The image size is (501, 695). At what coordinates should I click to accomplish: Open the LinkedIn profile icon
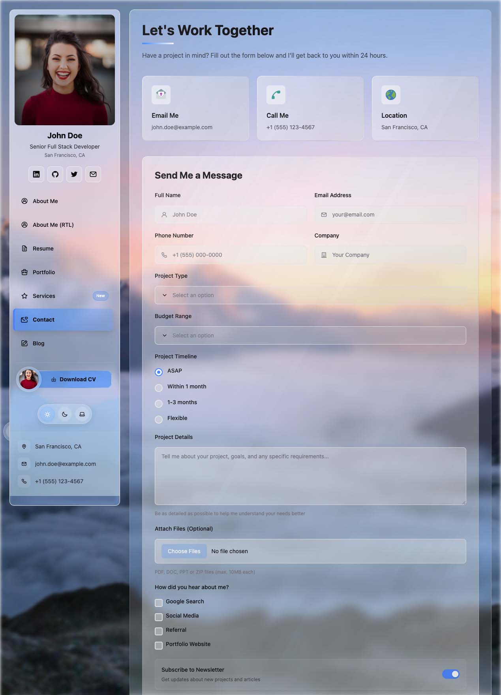click(36, 174)
